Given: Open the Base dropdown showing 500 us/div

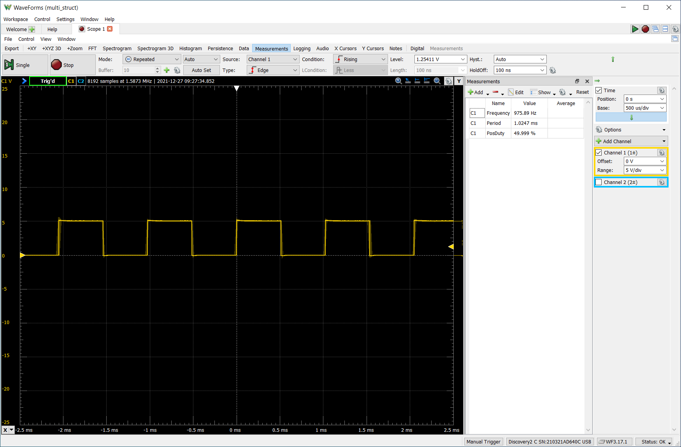Looking at the screenshot, I should (x=645, y=108).
